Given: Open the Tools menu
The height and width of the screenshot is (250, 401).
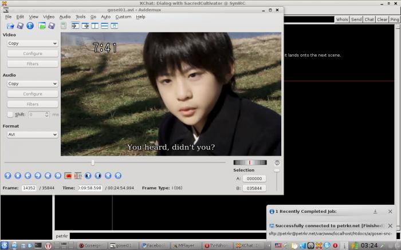Looking at the screenshot, I should tap(81, 17).
